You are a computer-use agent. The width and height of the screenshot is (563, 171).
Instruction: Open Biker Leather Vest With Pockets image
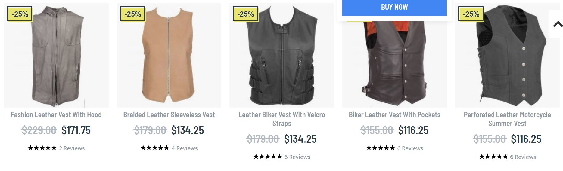394,63
